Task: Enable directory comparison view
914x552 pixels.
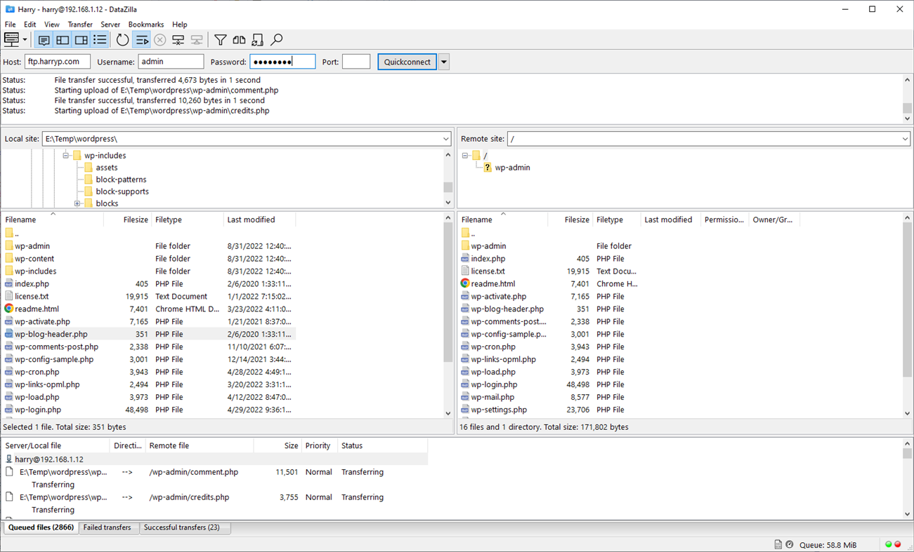Action: pyautogui.click(x=239, y=39)
